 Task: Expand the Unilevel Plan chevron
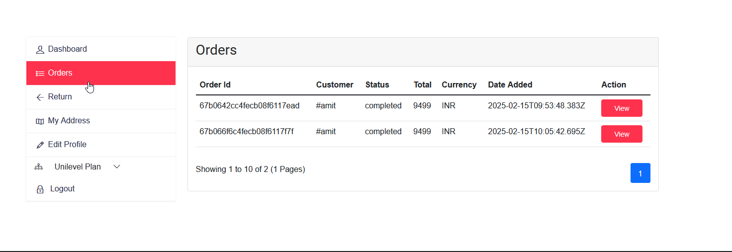pos(117,167)
